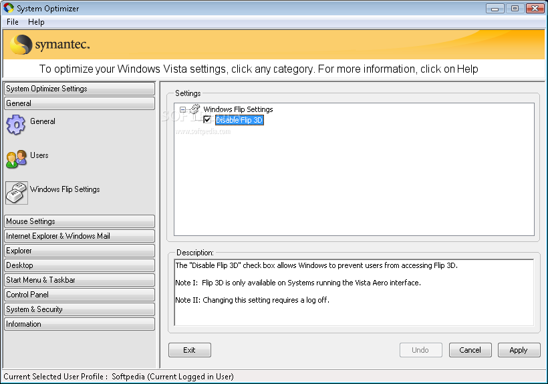The width and height of the screenshot is (548, 384).
Task: Expand Internet Explorer & Windows Mail section
Action: pyautogui.click(x=80, y=236)
